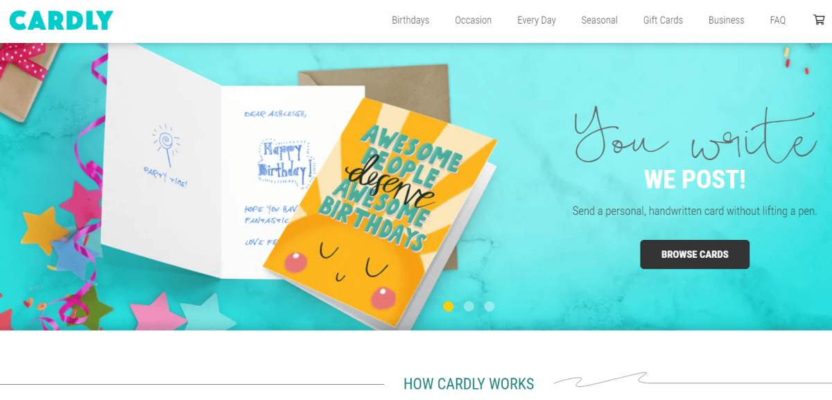The height and width of the screenshot is (400, 832).
Task: Open the Birthdays menu
Action: click(410, 20)
